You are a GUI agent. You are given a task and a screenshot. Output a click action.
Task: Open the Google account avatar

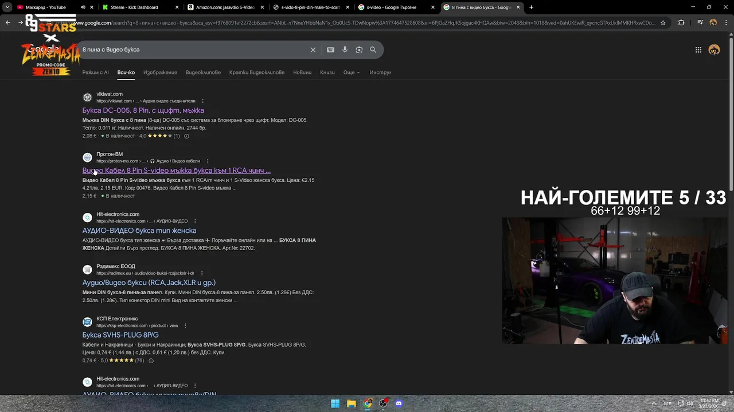[714, 50]
